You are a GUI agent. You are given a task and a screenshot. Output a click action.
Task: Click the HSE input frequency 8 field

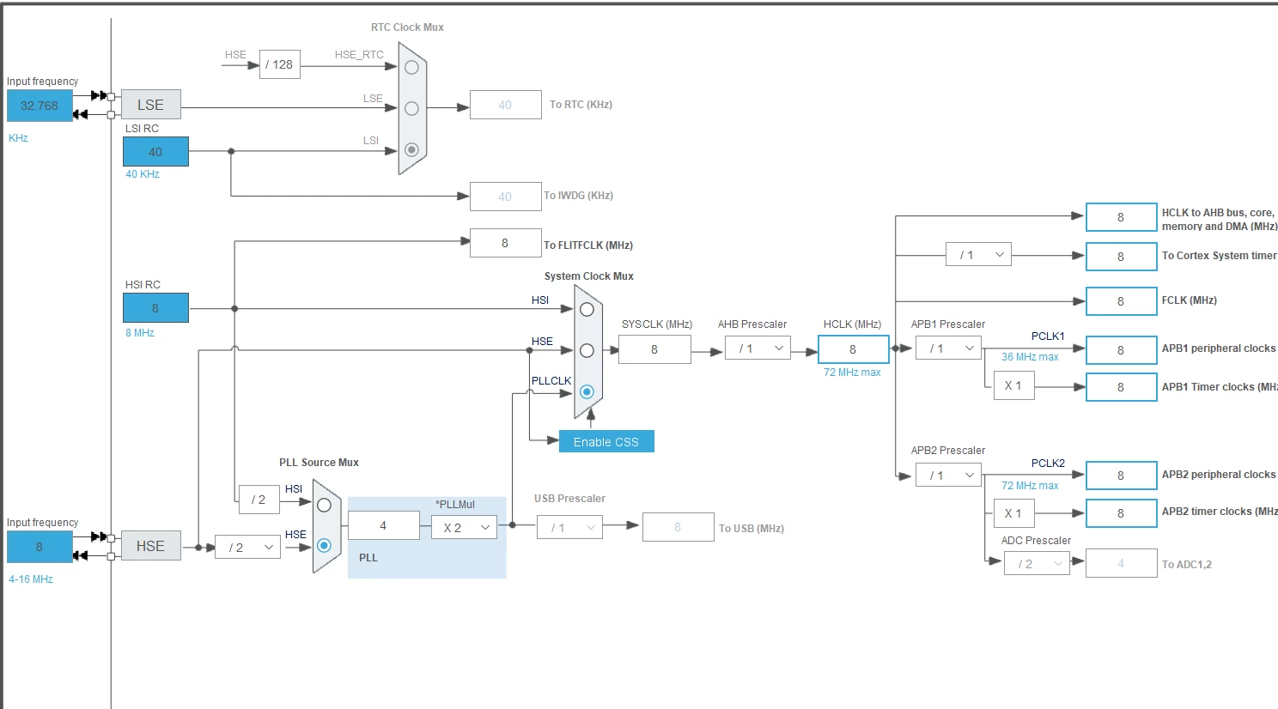click(40, 547)
